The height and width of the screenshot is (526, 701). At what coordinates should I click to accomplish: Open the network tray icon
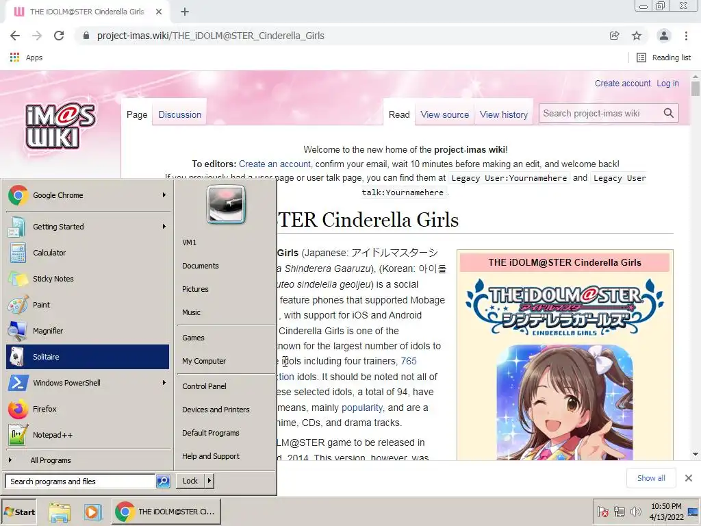tap(619, 512)
